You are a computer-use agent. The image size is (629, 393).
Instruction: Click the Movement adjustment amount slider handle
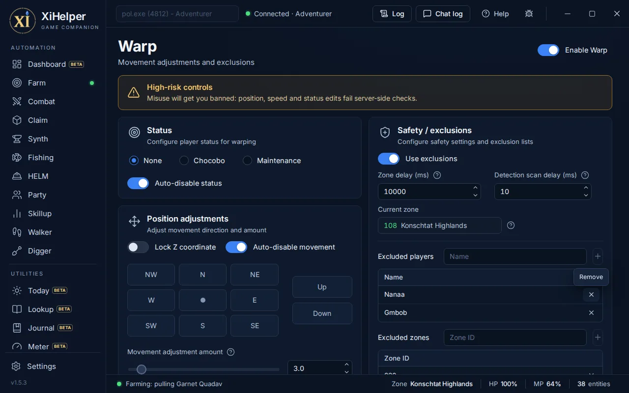pos(142,369)
